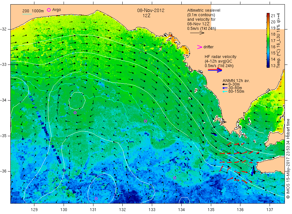Screen dimensions: 292x214
Task: Click the 137 longitude axis label
Action: [x=270, y=210]
